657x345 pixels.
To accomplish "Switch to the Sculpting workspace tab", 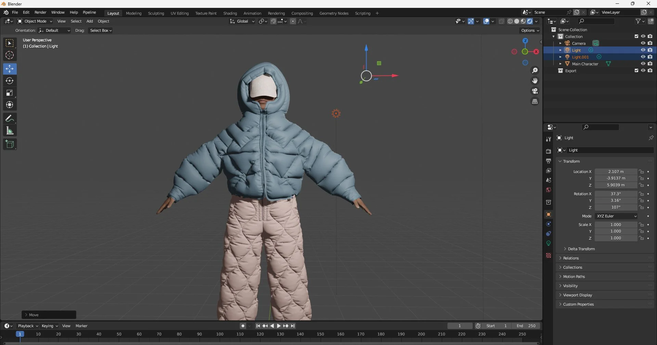I will click(156, 13).
